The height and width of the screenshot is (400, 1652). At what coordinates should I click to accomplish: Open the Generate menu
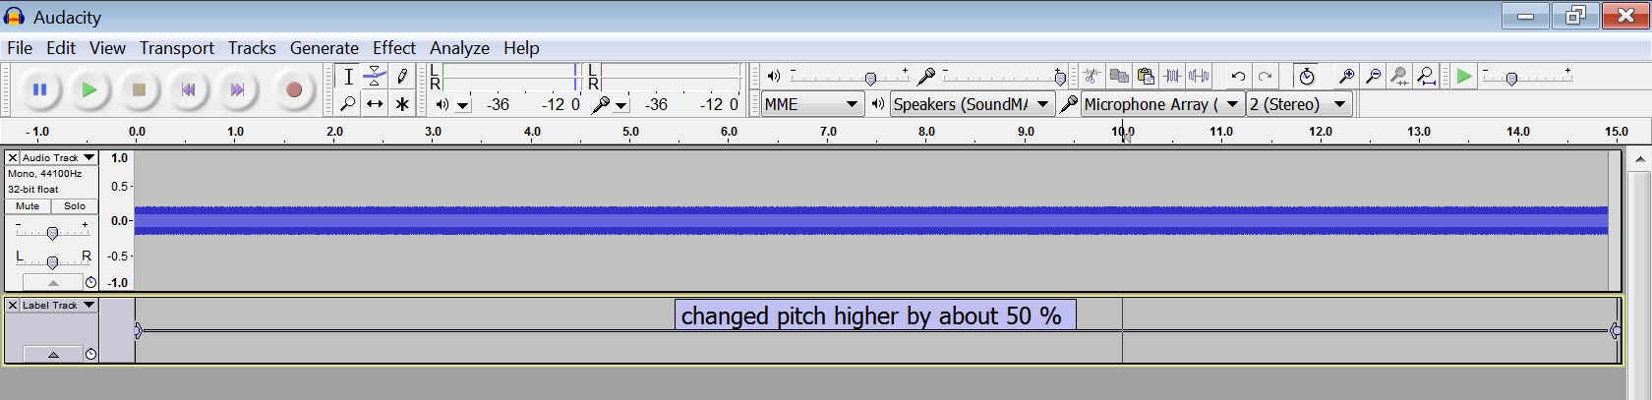324,48
